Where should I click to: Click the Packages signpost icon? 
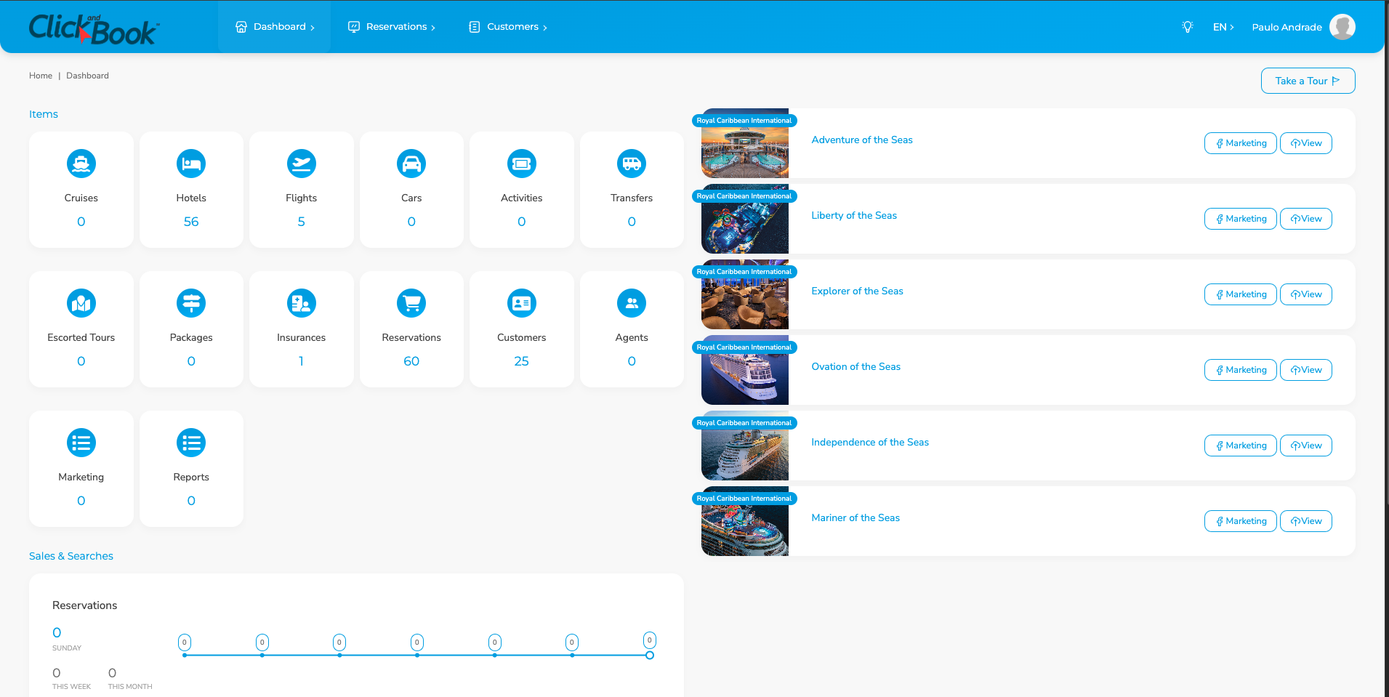tap(191, 303)
